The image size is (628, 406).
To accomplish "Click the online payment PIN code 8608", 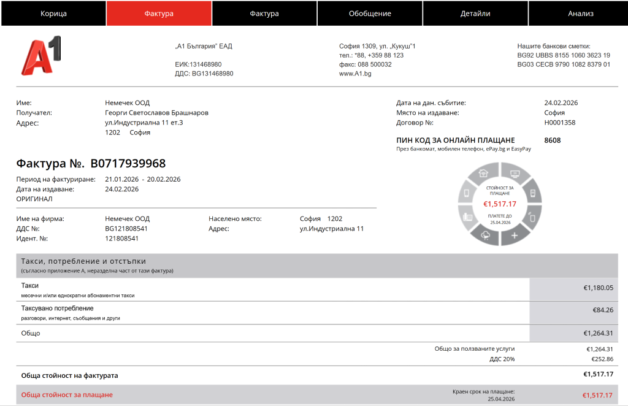I will click(553, 140).
